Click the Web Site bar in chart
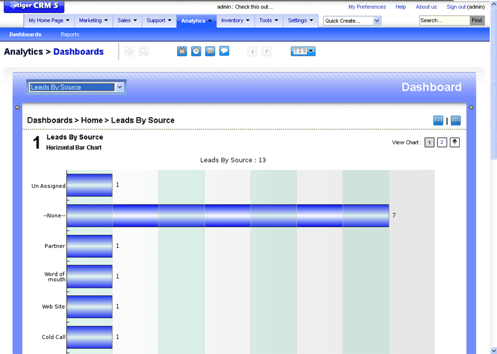The height and width of the screenshot is (354, 497). pyautogui.click(x=89, y=306)
